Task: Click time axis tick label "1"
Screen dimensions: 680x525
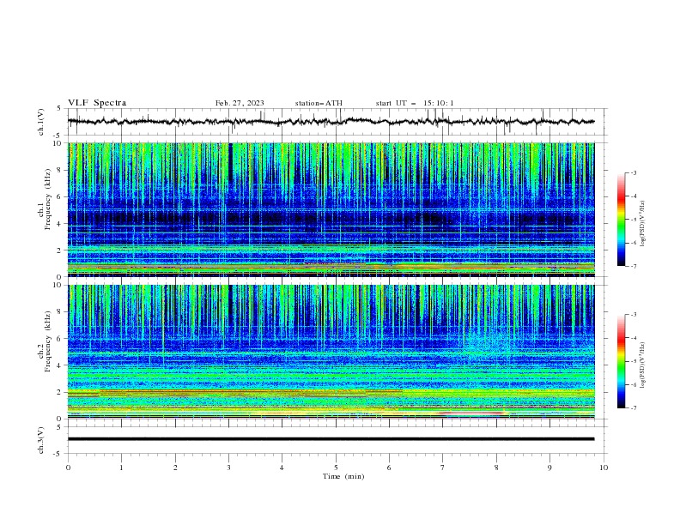Action: coord(121,468)
